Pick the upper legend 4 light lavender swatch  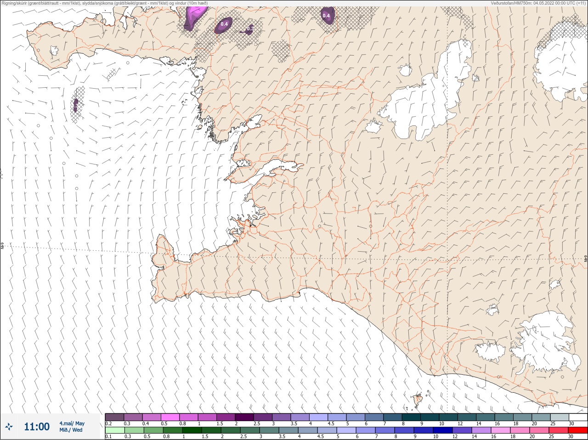coord(318,417)
